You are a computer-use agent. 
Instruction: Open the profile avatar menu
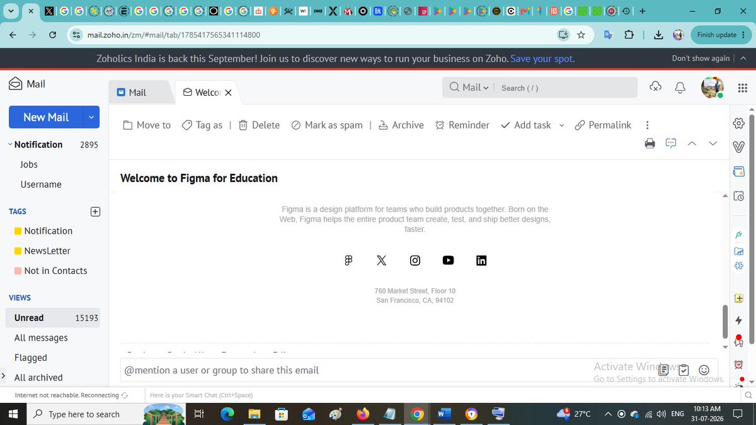(x=712, y=88)
